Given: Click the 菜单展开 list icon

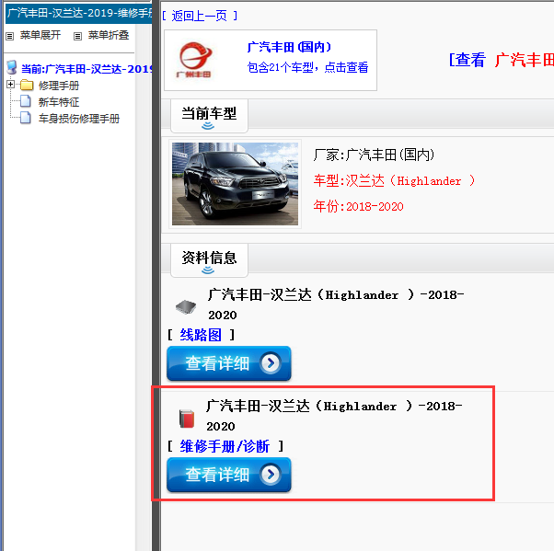Looking at the screenshot, I should 10,36.
